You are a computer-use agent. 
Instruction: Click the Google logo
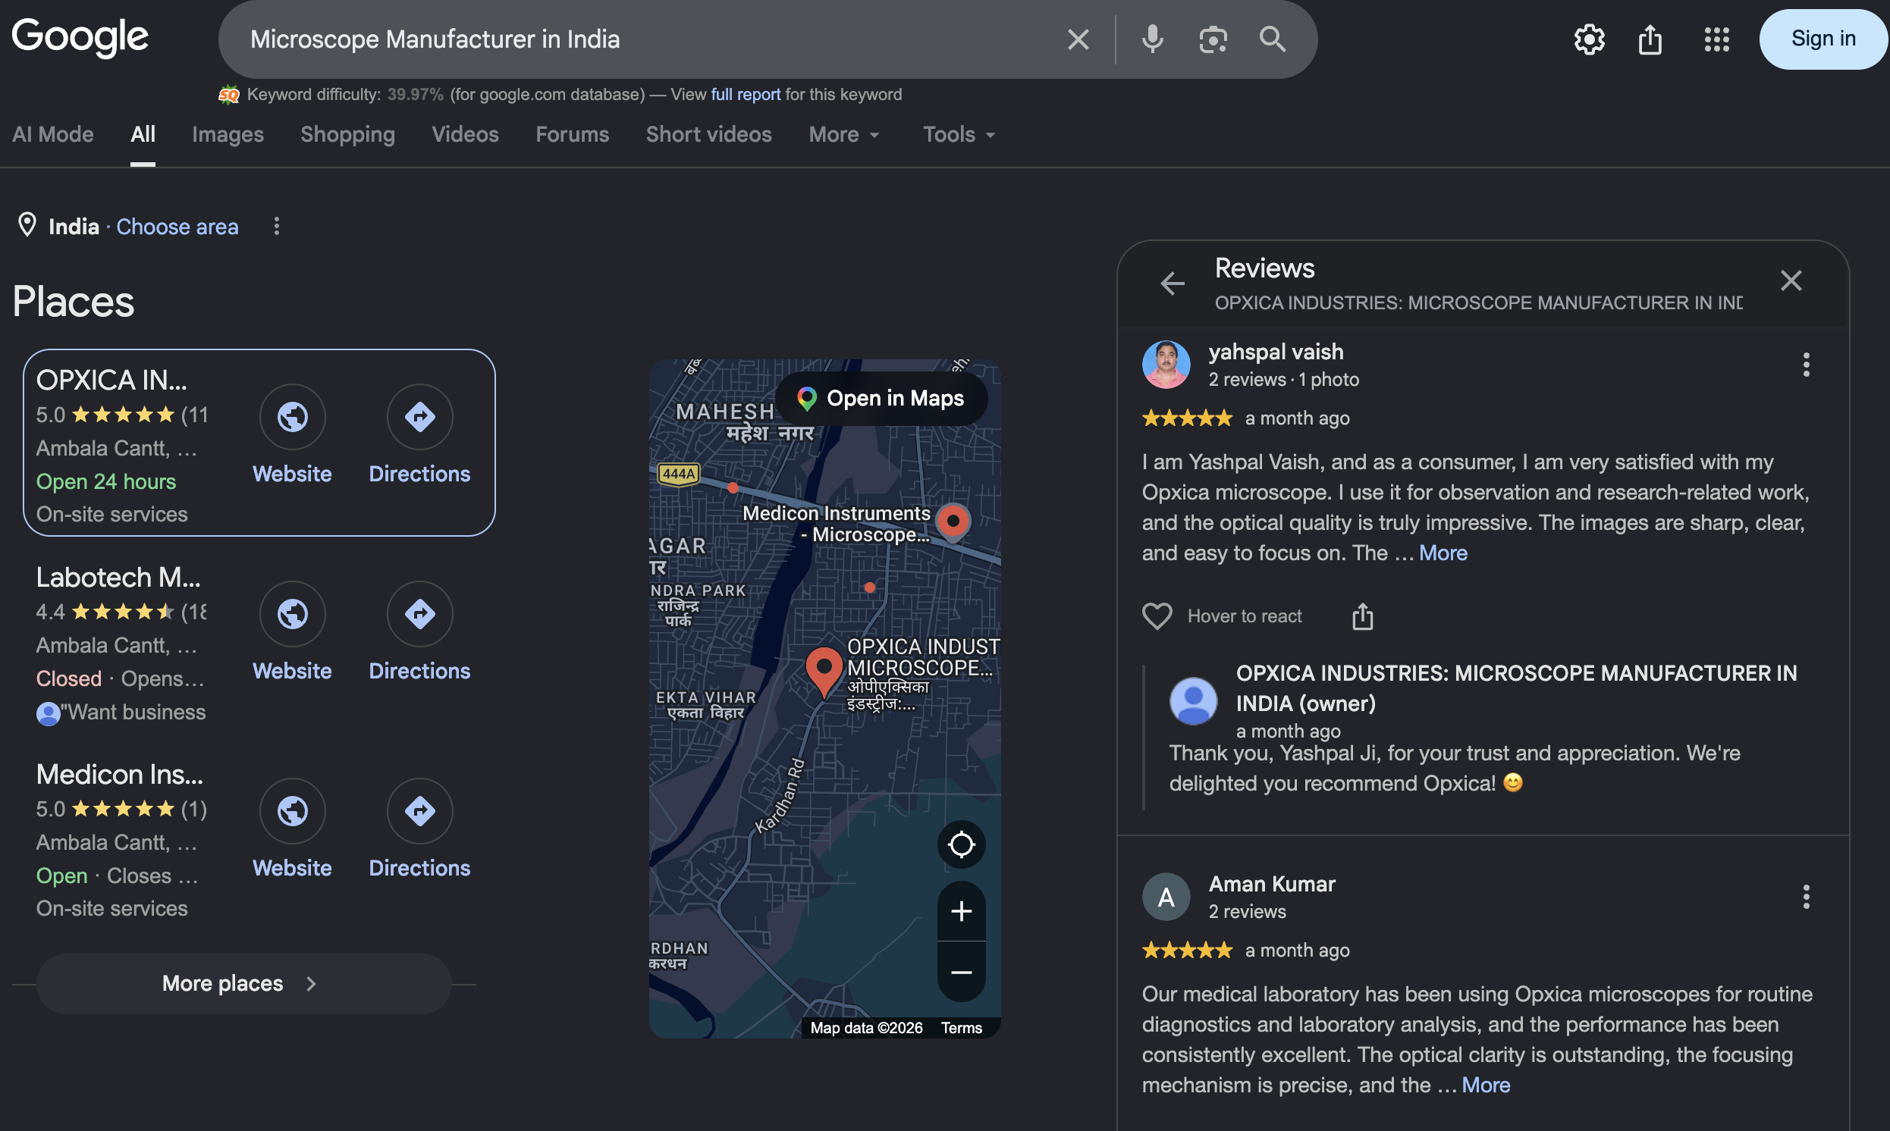click(80, 36)
